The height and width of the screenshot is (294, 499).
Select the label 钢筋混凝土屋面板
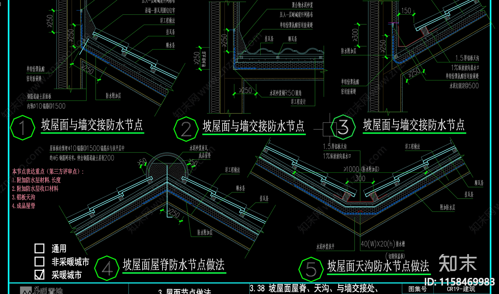tap(39, 97)
